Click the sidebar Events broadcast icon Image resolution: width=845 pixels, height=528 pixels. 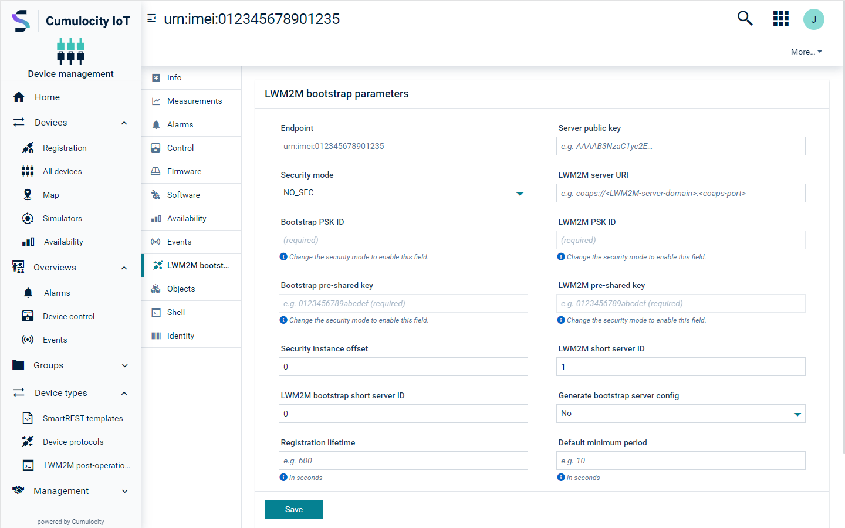coord(28,340)
